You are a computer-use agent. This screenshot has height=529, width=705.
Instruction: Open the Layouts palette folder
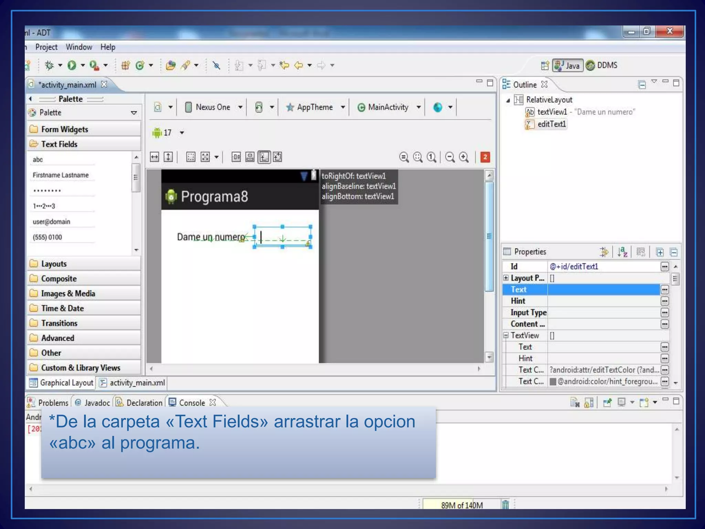[x=84, y=263]
